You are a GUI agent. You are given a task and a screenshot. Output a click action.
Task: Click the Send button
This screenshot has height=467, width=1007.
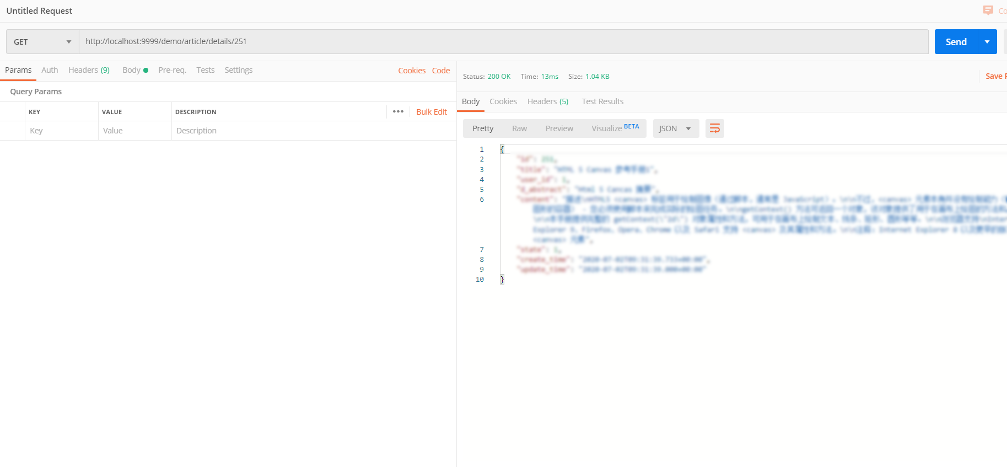(956, 42)
